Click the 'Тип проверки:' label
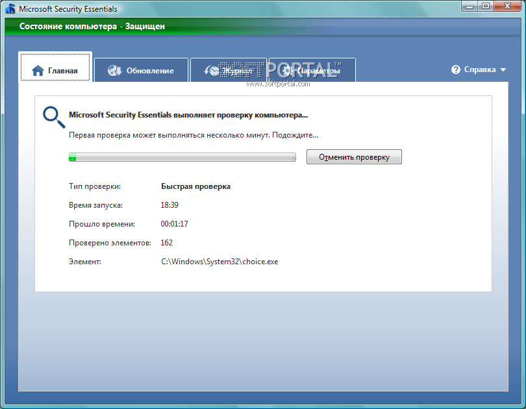This screenshot has height=409, width=526. coord(95,186)
